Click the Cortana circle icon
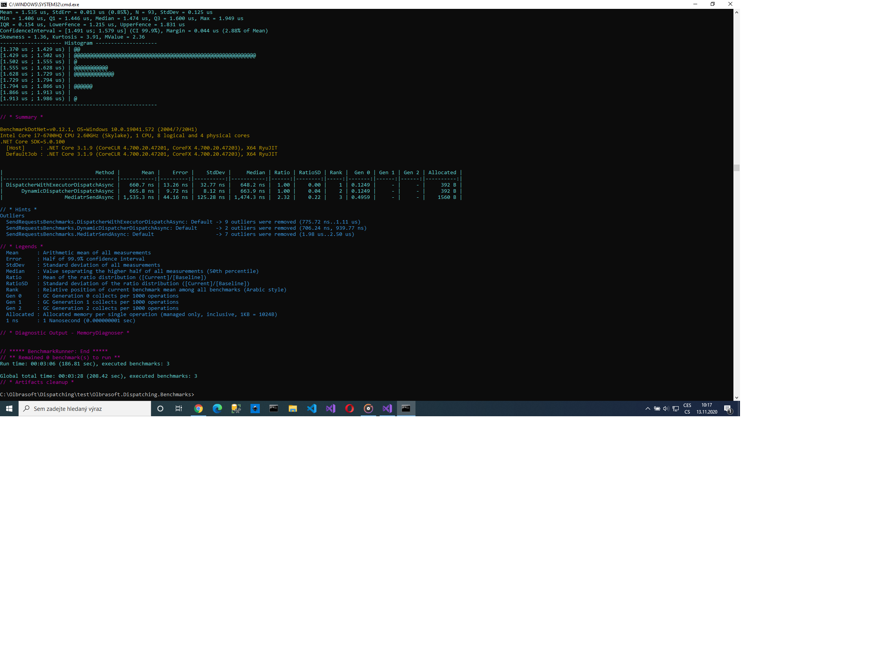The height and width of the screenshot is (666, 888). [160, 408]
